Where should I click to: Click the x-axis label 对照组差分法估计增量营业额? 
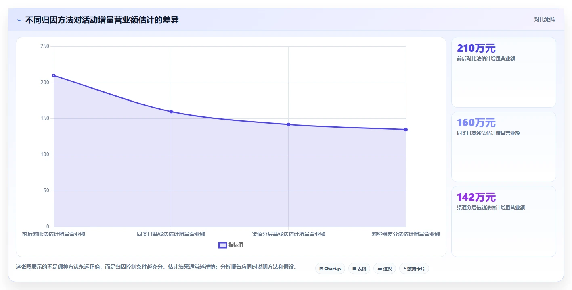pyautogui.click(x=406, y=234)
